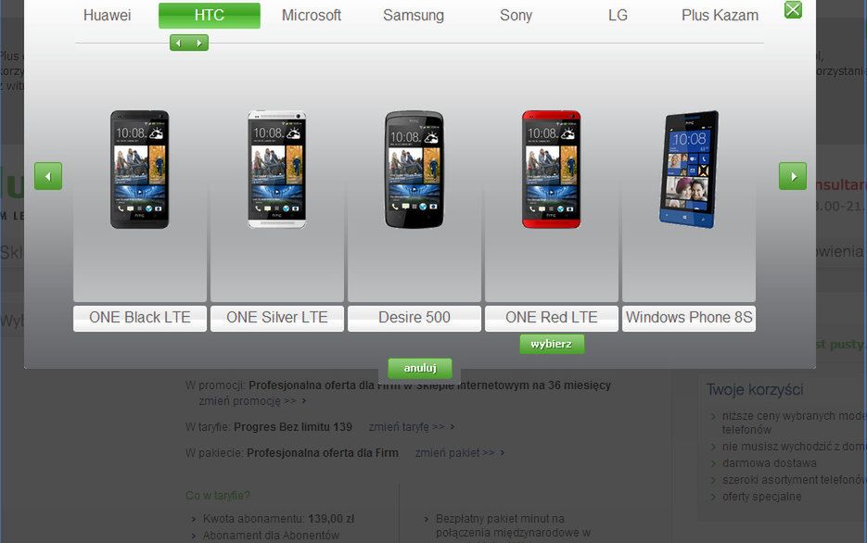Go to the previous phones in the carousel
The width and height of the screenshot is (867, 543).
pyautogui.click(x=48, y=176)
